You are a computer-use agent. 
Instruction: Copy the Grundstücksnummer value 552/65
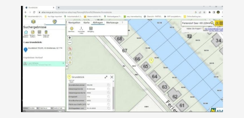pyautogui.click(x=109, y=85)
